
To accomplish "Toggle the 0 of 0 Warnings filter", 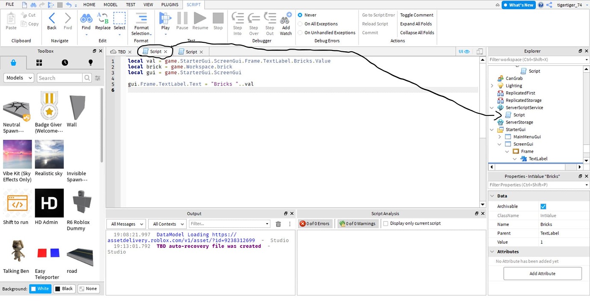I will click(x=357, y=223).
